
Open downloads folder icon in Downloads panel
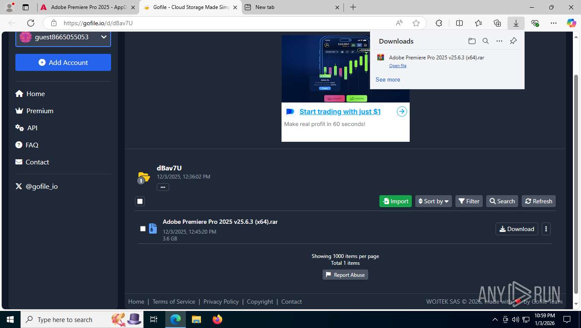tap(472, 41)
